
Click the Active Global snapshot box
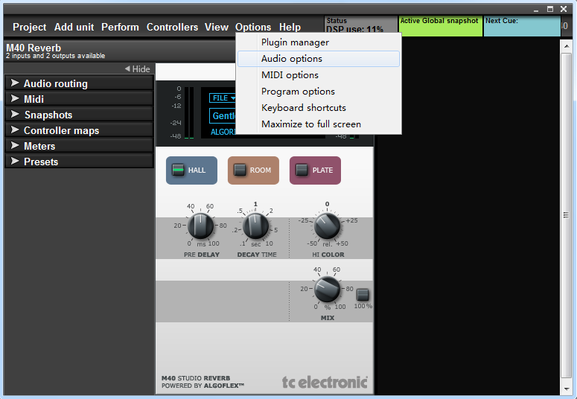click(441, 26)
